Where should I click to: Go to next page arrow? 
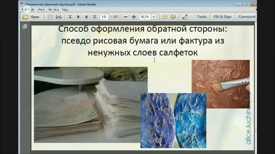pyautogui.click(x=86, y=17)
